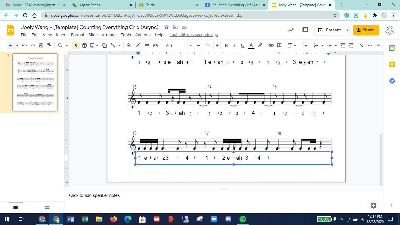Select the Shape tool

click(x=104, y=45)
